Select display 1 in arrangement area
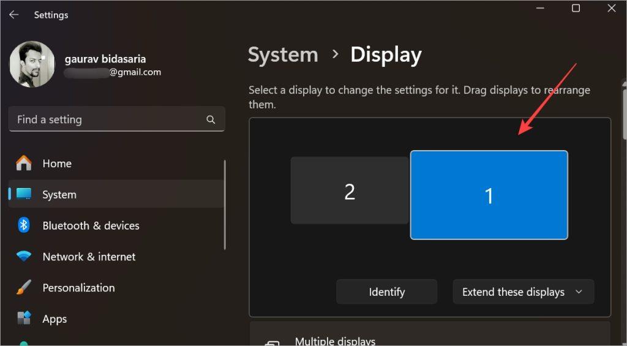The height and width of the screenshot is (346, 627). (x=489, y=195)
